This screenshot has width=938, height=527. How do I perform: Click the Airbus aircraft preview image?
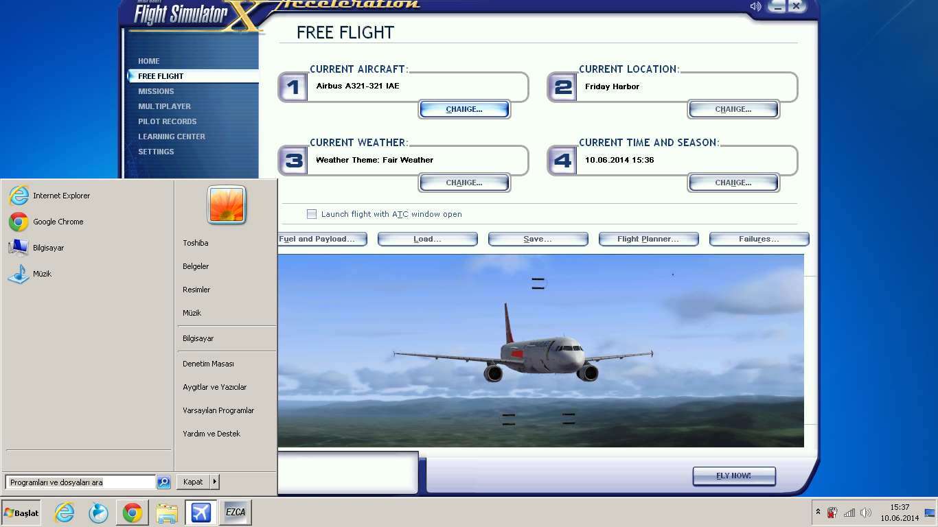click(541, 351)
